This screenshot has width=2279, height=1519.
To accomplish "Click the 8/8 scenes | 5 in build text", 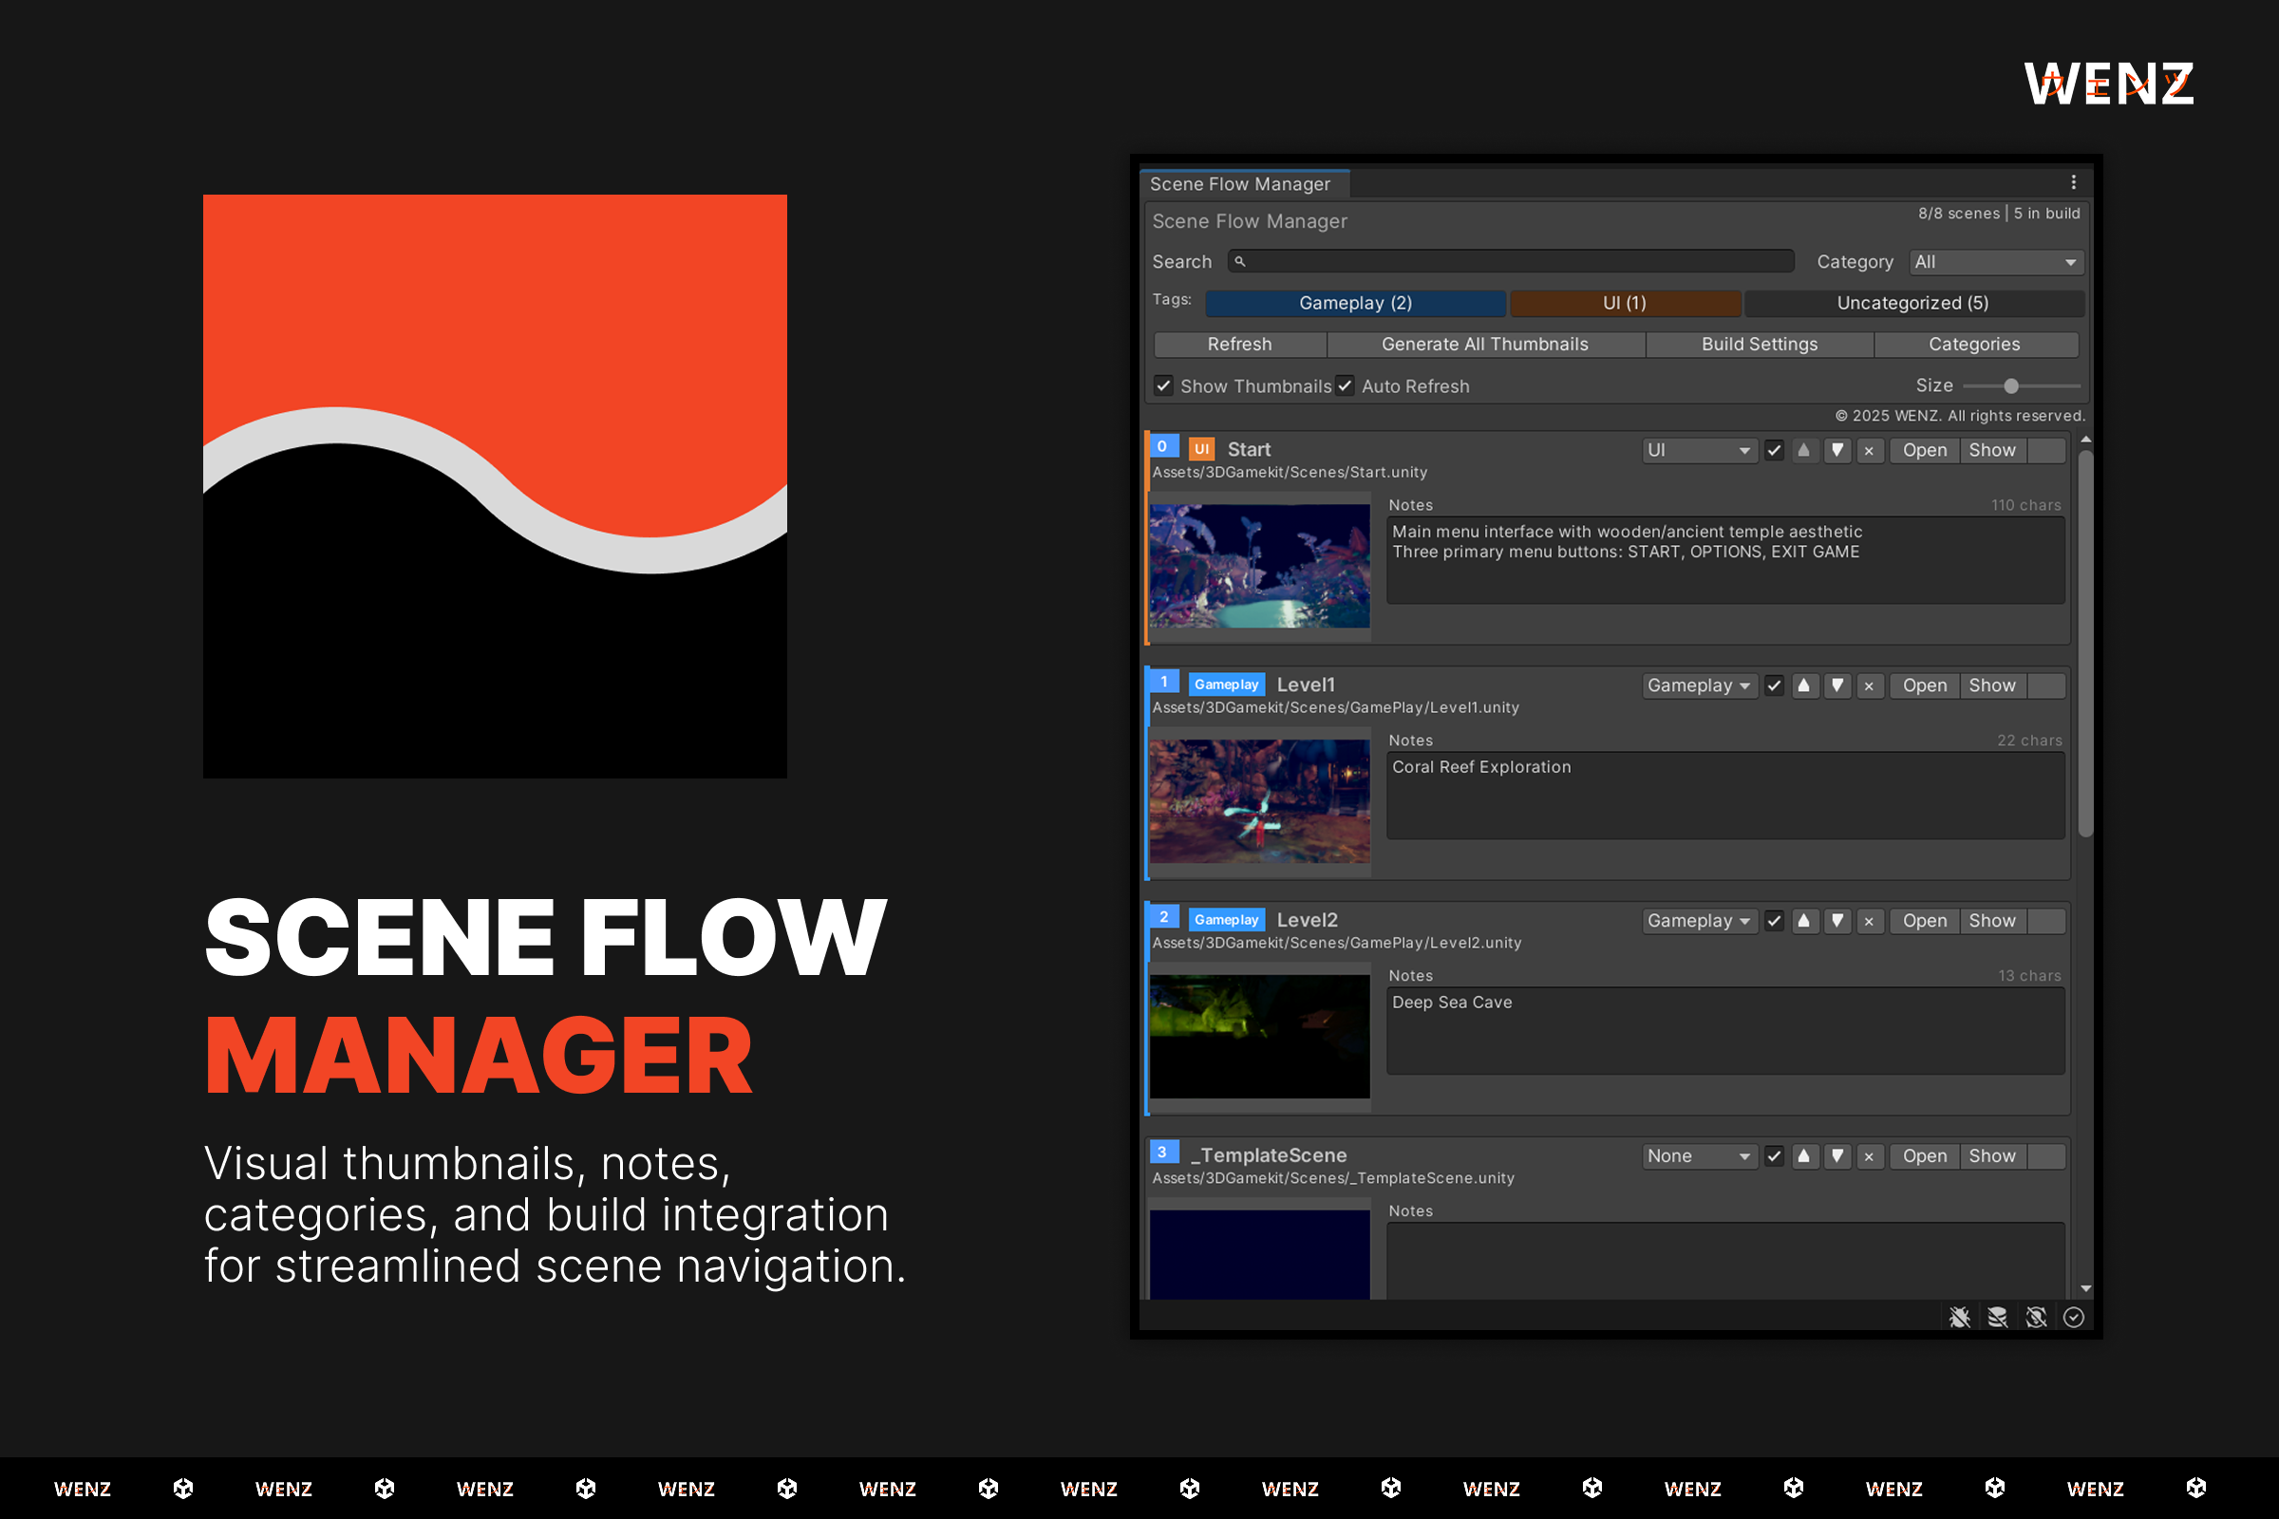I will tap(1999, 213).
